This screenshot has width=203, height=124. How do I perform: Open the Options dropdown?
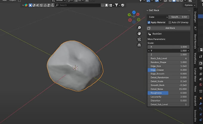190,5
